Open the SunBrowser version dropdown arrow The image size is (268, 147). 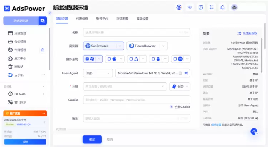(x=120, y=46)
